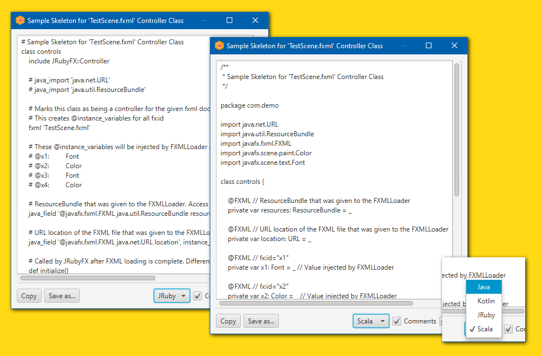Click Scene Builder icon in JRuby window title bar
This screenshot has width=542, height=356.
tap(20, 20)
